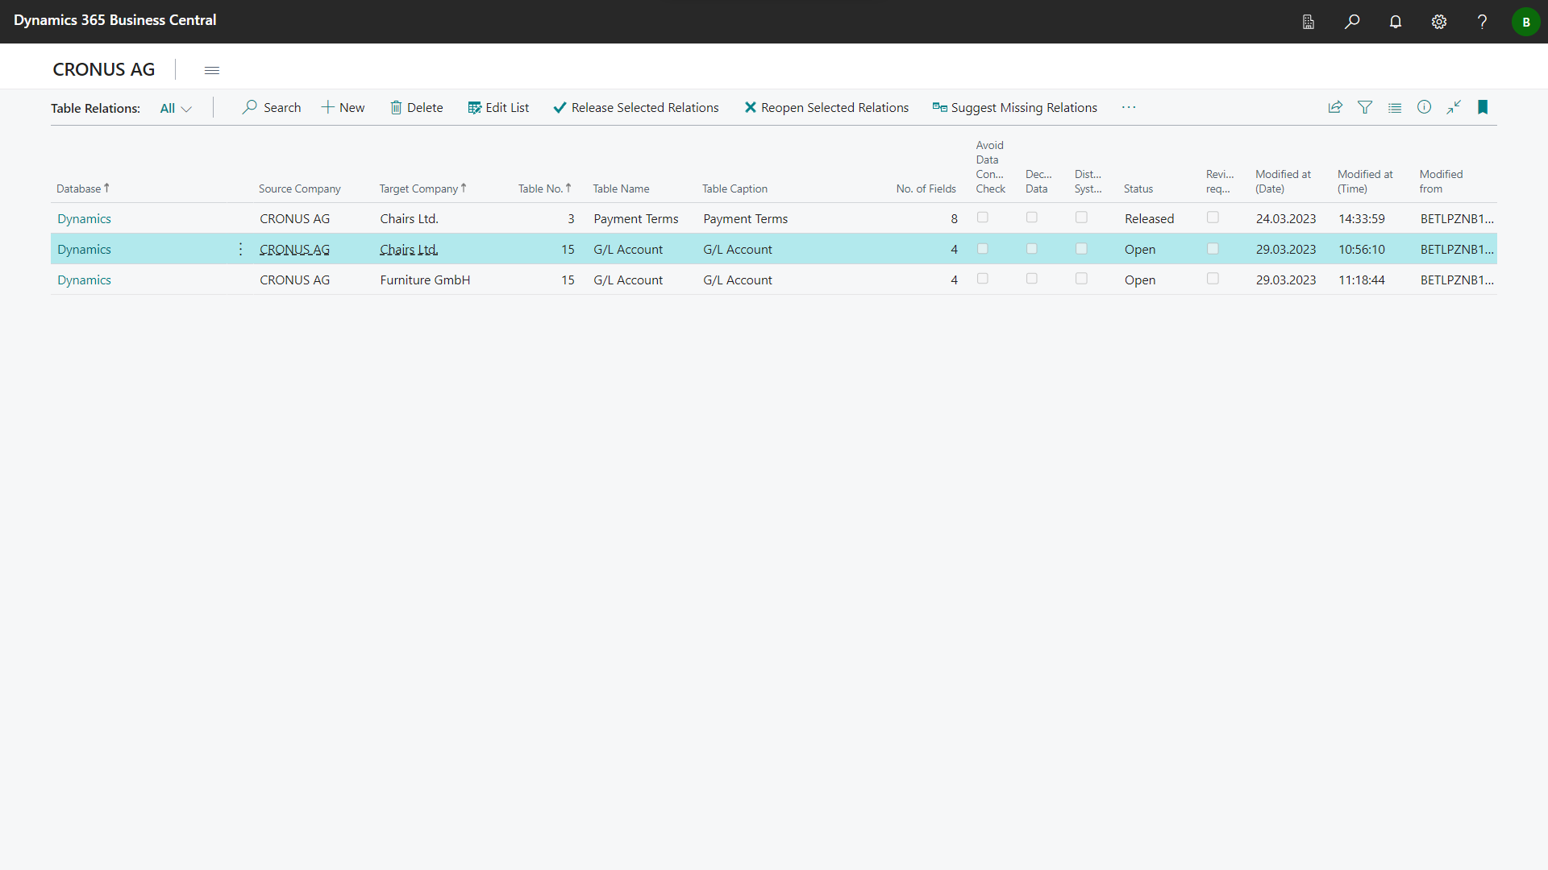1548x870 pixels.
Task: Open the role explorer page icon
Action: pyautogui.click(x=1309, y=22)
